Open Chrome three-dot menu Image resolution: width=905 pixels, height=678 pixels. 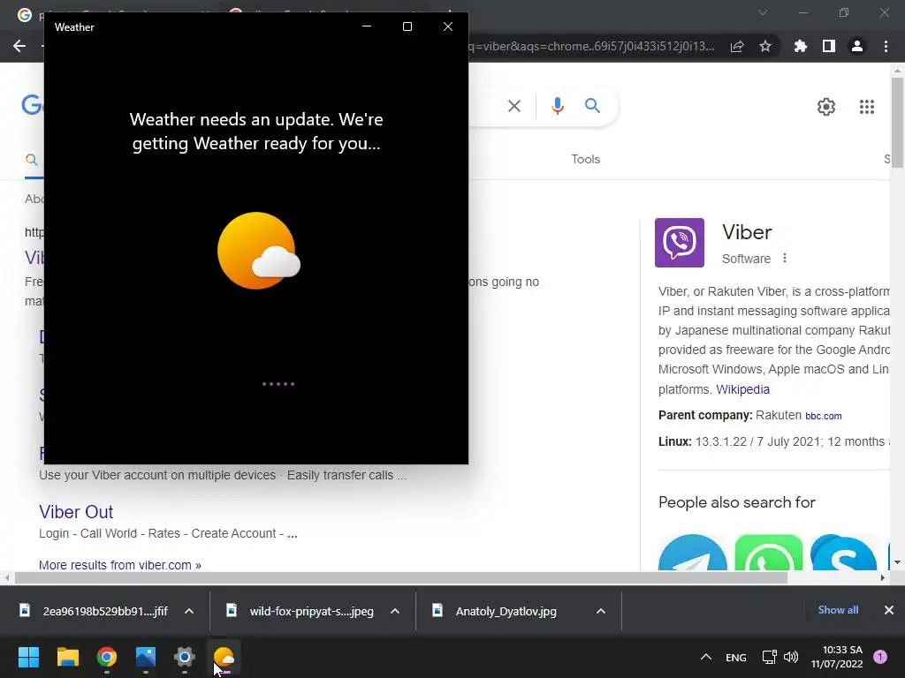coord(886,46)
